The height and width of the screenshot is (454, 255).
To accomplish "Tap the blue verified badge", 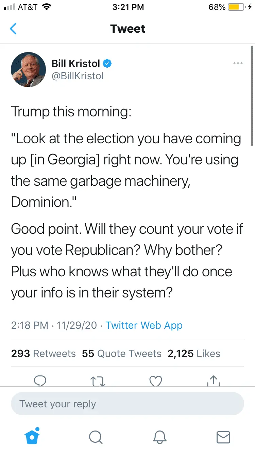I will click(107, 63).
